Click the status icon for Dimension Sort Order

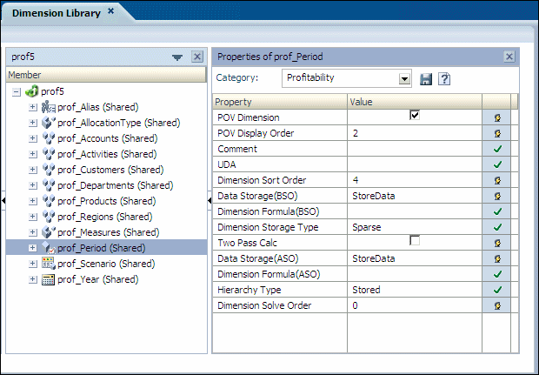tap(497, 180)
